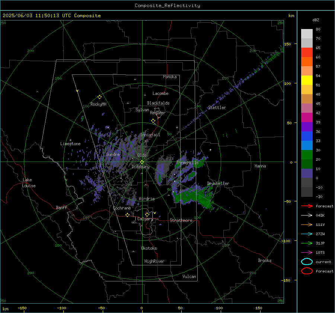The height and width of the screenshot is (313, 335).
Task: Click the asterisk marker above Limestone
Action: (x=70, y=140)
